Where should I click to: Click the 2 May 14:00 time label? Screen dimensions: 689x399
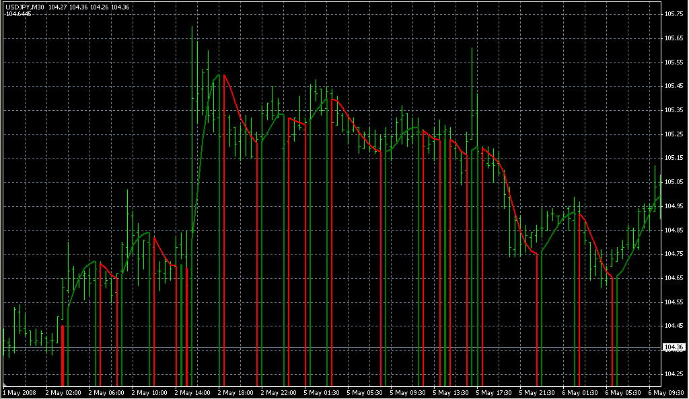tap(192, 392)
